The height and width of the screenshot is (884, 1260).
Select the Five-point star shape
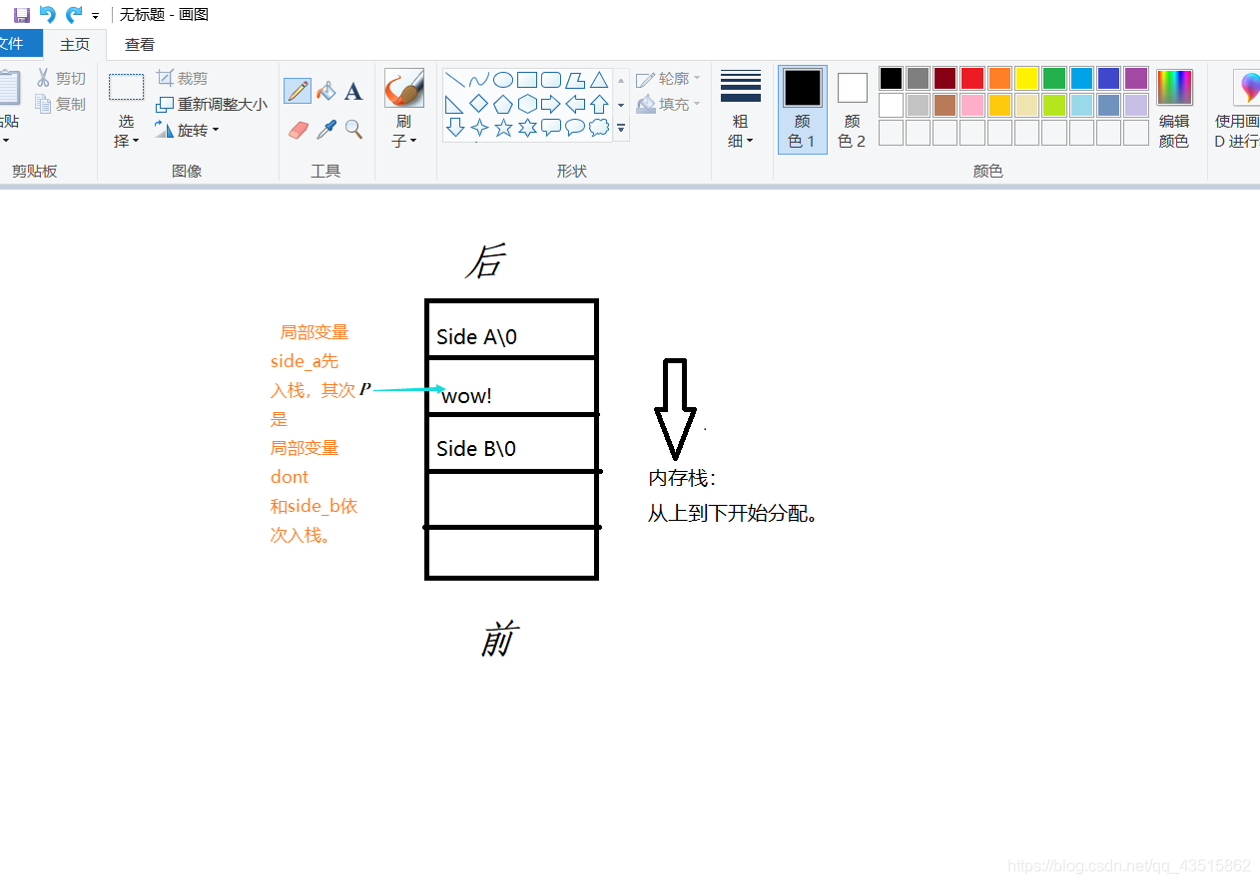point(503,128)
